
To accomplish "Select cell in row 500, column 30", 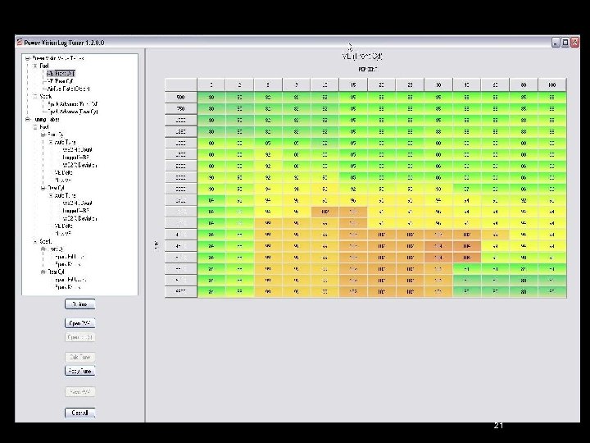I will [438, 97].
